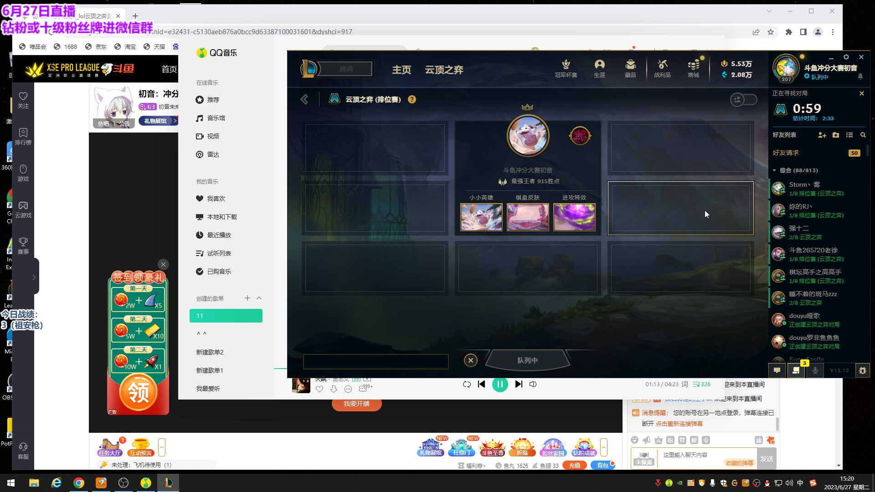Image resolution: width=875 pixels, height=492 pixels.
Task: Skip to next song in QQ音乐
Action: click(x=519, y=384)
